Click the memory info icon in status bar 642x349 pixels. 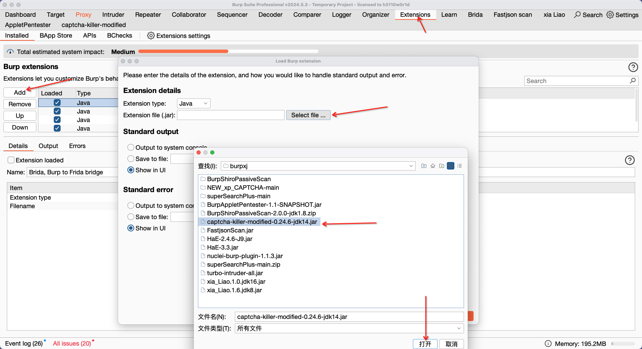[548, 344]
